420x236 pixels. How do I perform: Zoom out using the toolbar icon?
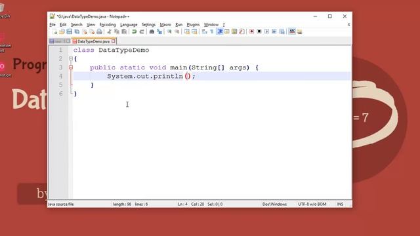point(177,31)
